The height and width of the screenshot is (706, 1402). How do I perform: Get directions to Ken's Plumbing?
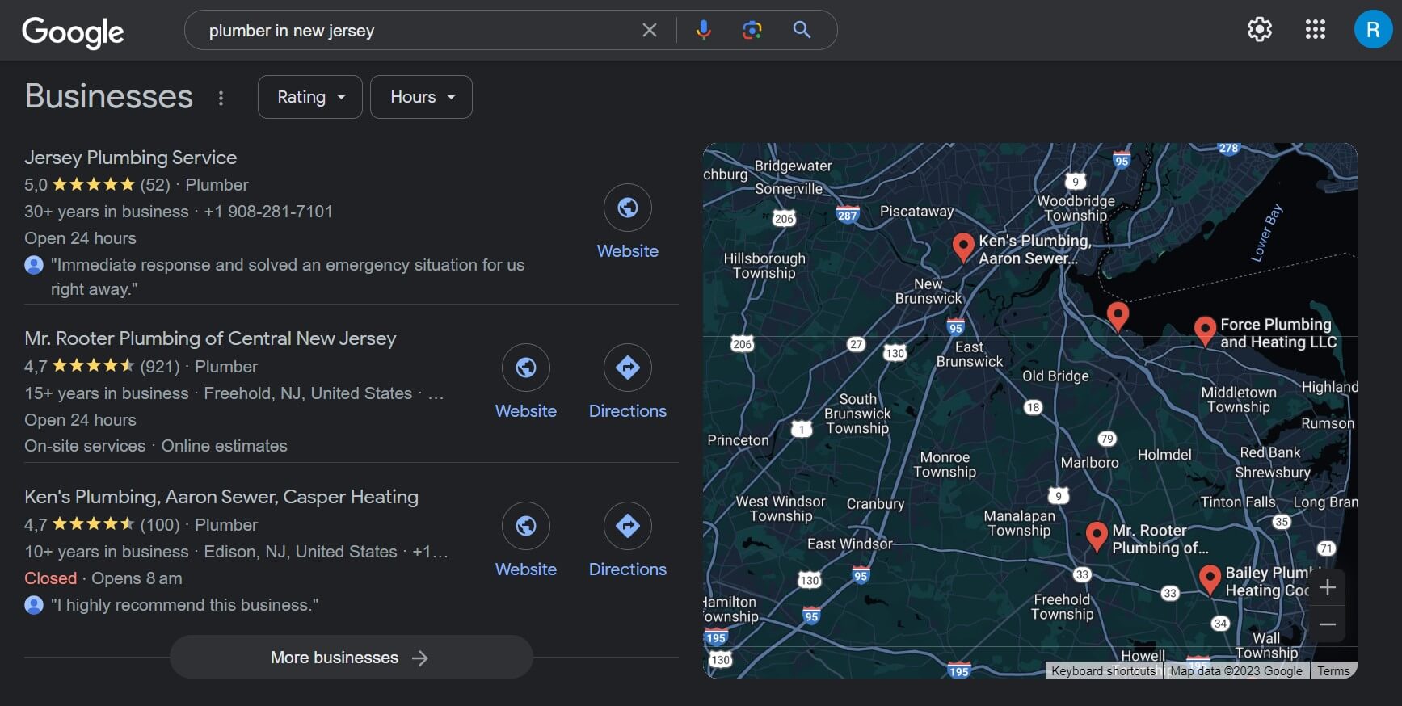[x=628, y=526]
